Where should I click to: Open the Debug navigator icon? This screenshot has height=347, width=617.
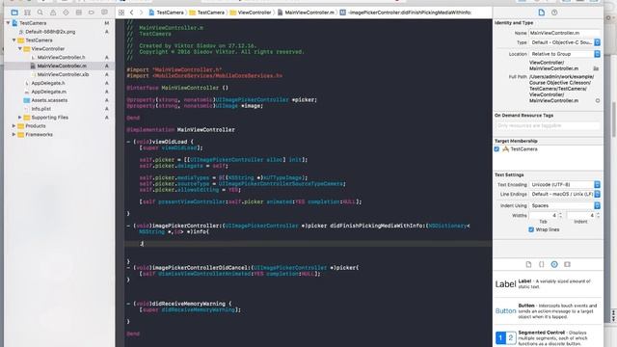(79, 13)
